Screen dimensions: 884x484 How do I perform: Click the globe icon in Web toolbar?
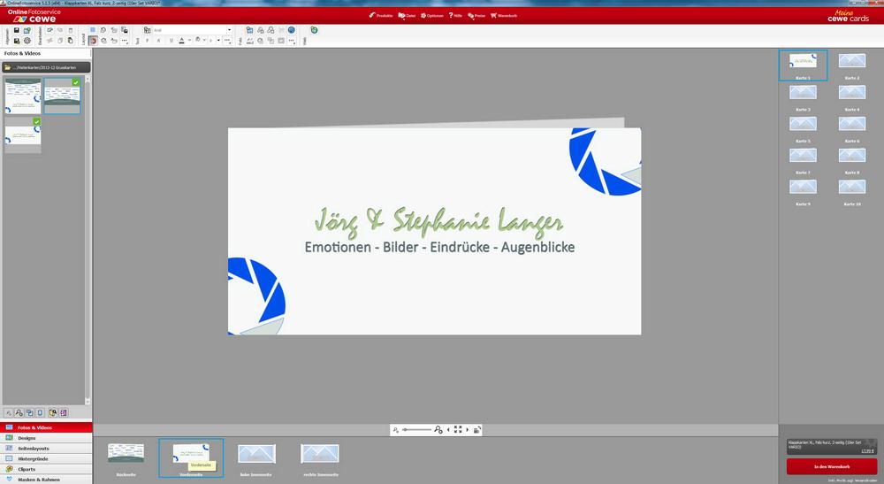314,30
